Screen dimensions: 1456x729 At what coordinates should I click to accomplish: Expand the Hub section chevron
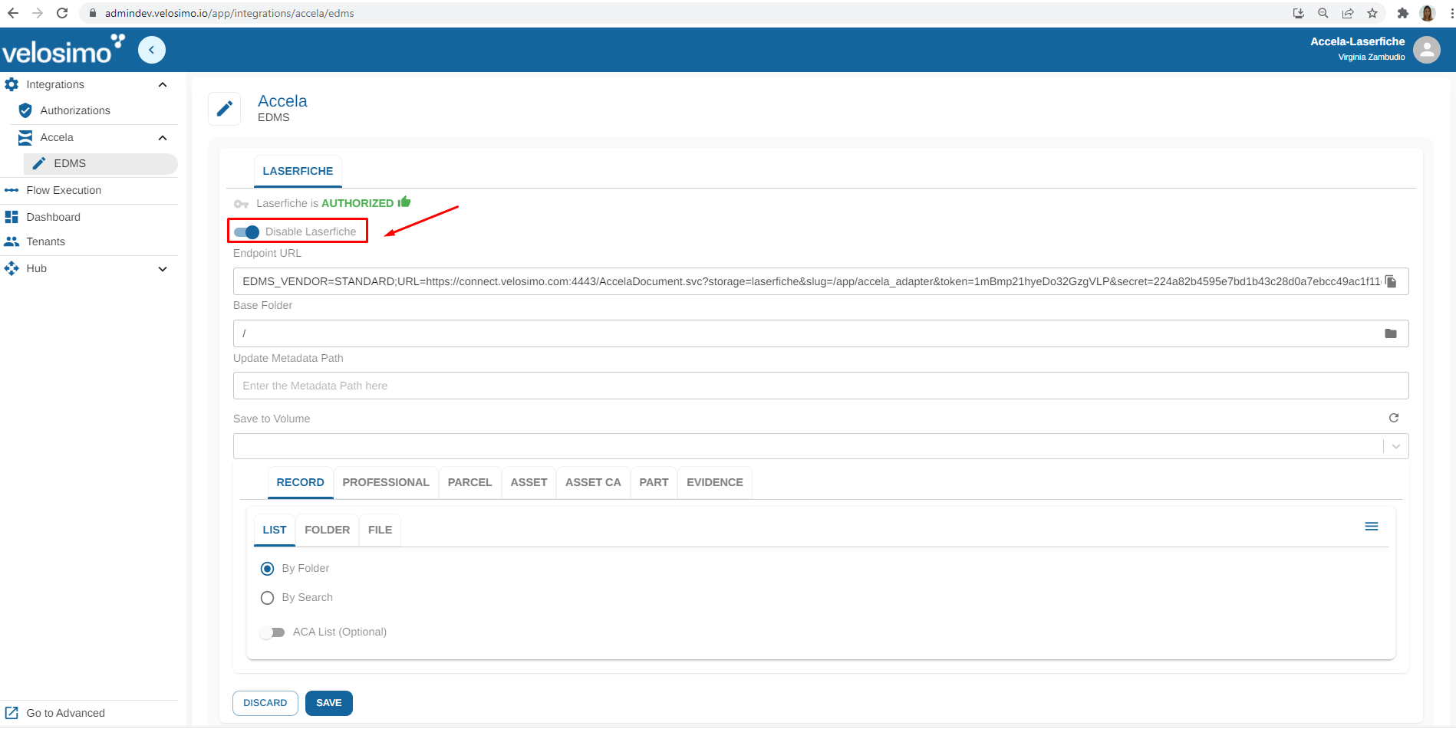pyautogui.click(x=163, y=269)
